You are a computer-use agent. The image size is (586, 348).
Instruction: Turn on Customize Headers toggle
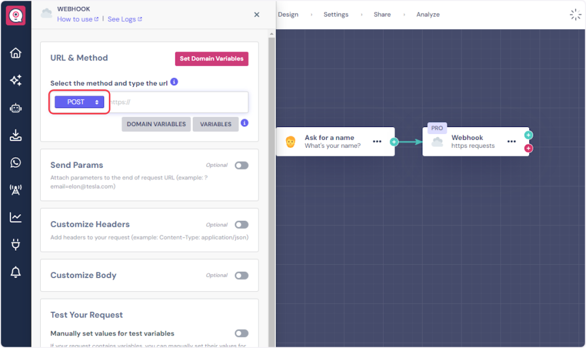click(241, 225)
